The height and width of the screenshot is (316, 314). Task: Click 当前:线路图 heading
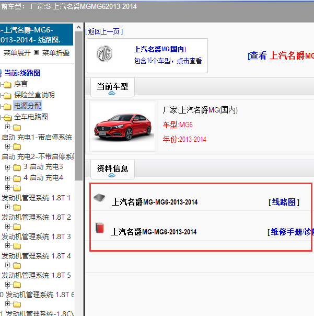pos(22,73)
